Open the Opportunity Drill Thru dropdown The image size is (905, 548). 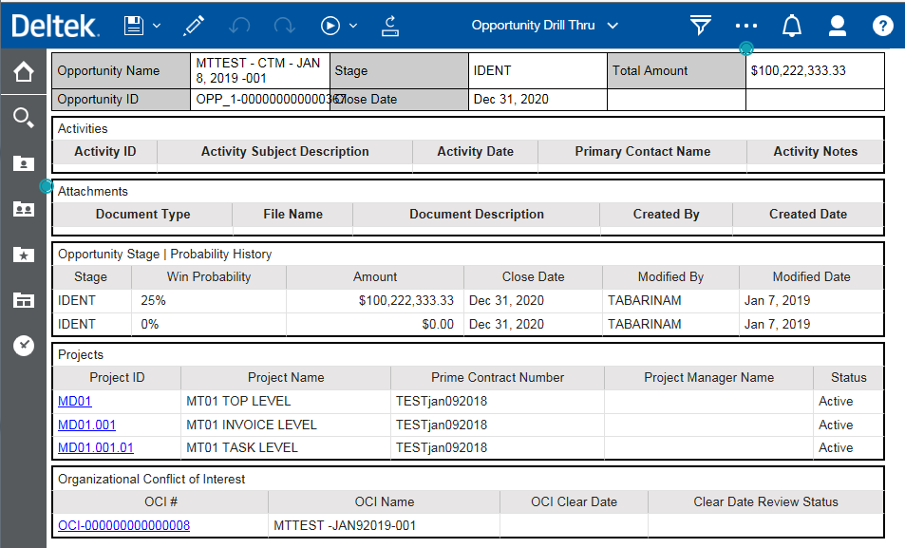545,26
